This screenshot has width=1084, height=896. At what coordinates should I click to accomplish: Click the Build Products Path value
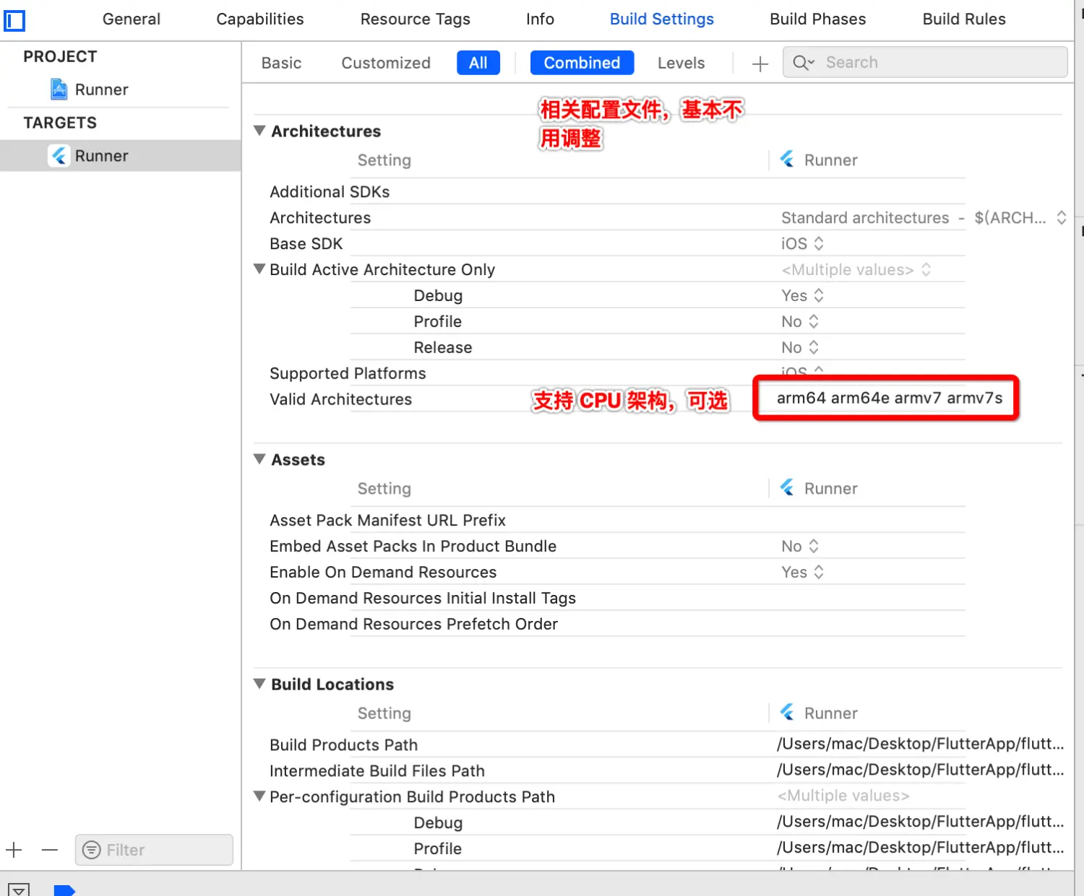tap(920, 744)
